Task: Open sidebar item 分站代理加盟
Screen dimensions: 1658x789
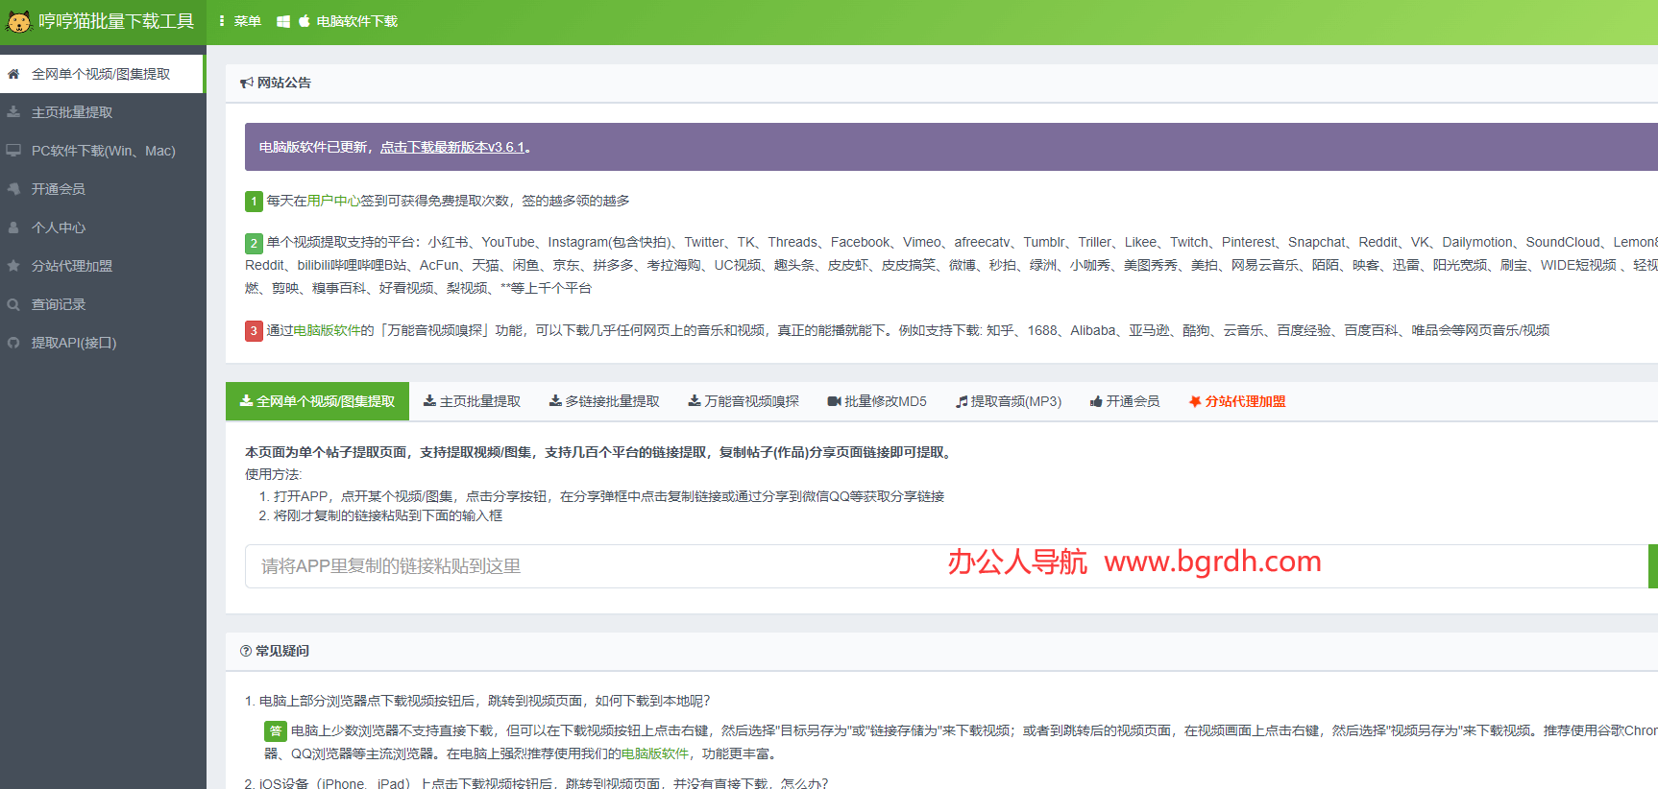Action: tap(102, 266)
